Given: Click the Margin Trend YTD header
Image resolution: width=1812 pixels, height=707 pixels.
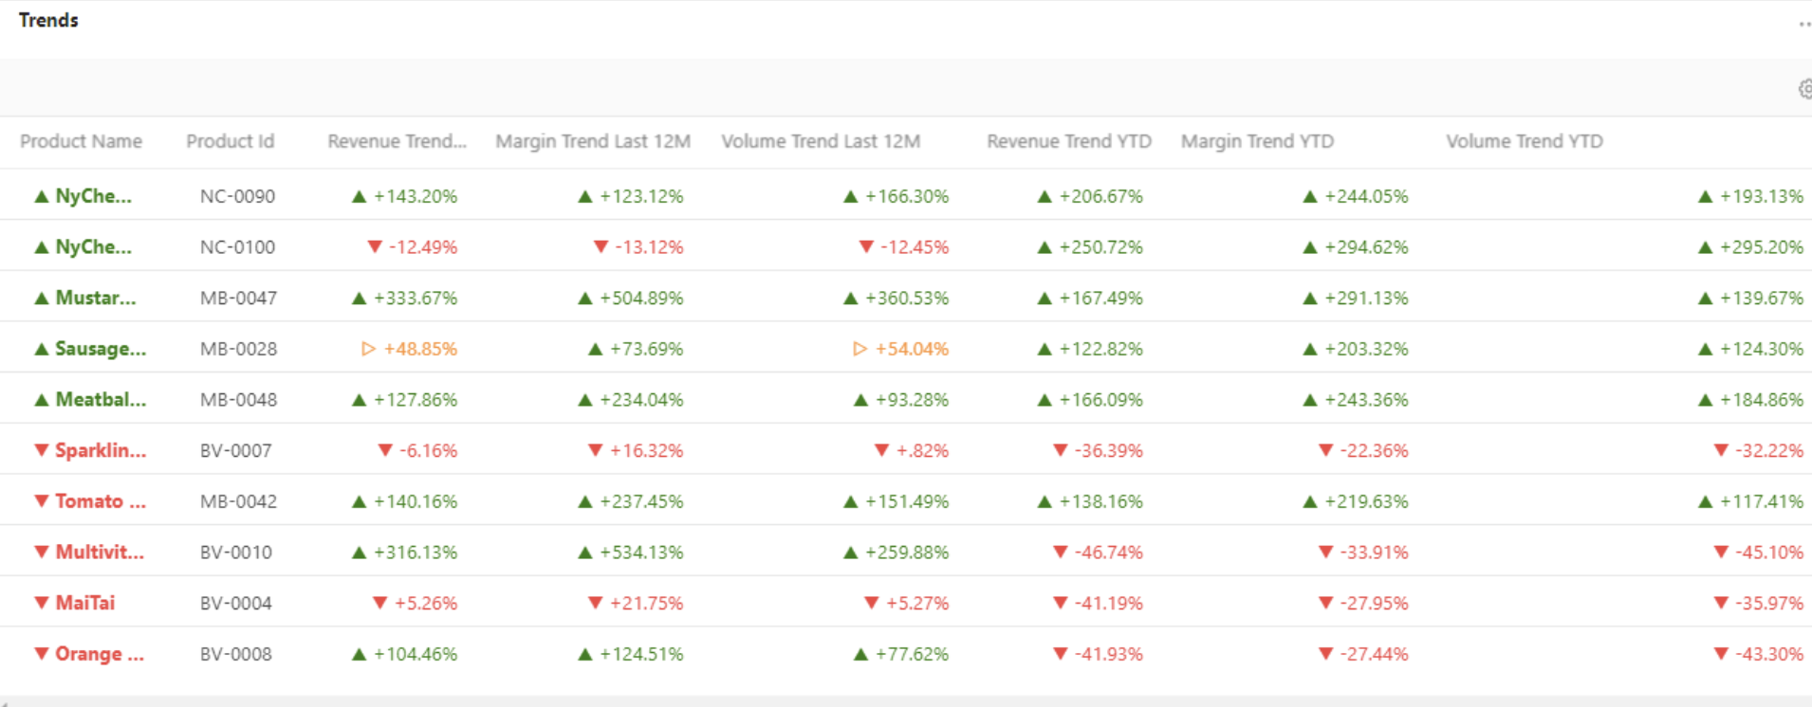Looking at the screenshot, I should [1256, 141].
